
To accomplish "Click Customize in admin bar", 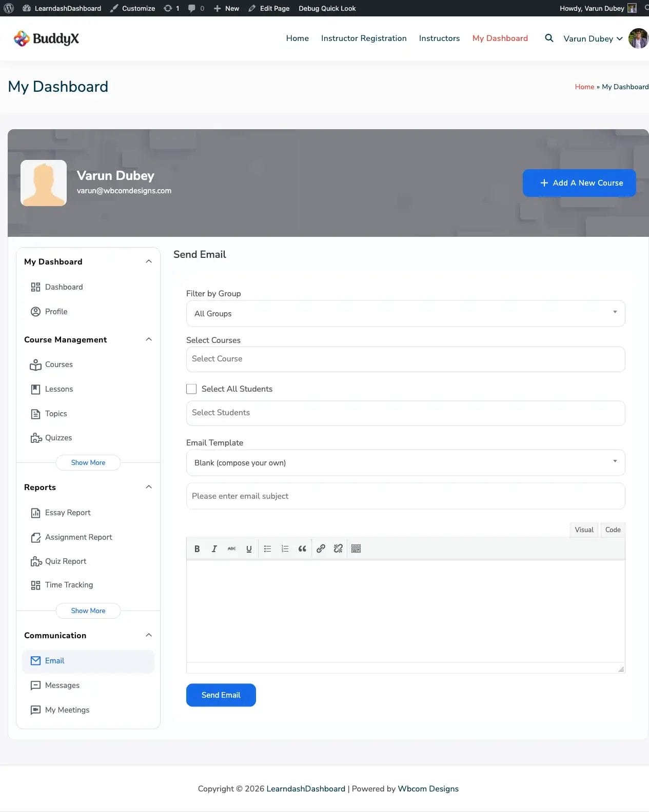I will pyautogui.click(x=133, y=8).
